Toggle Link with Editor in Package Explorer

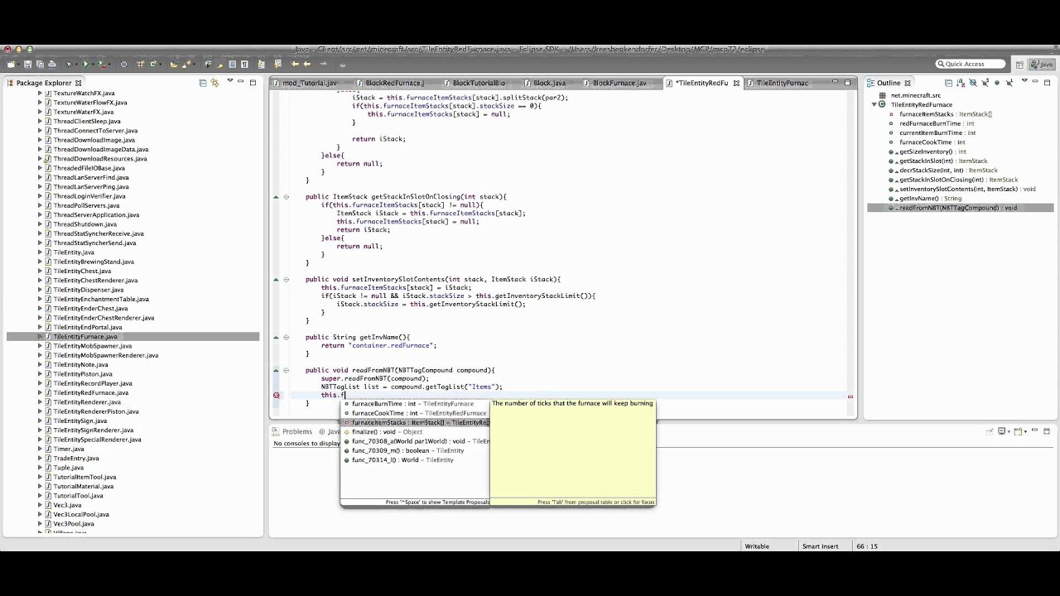(214, 83)
